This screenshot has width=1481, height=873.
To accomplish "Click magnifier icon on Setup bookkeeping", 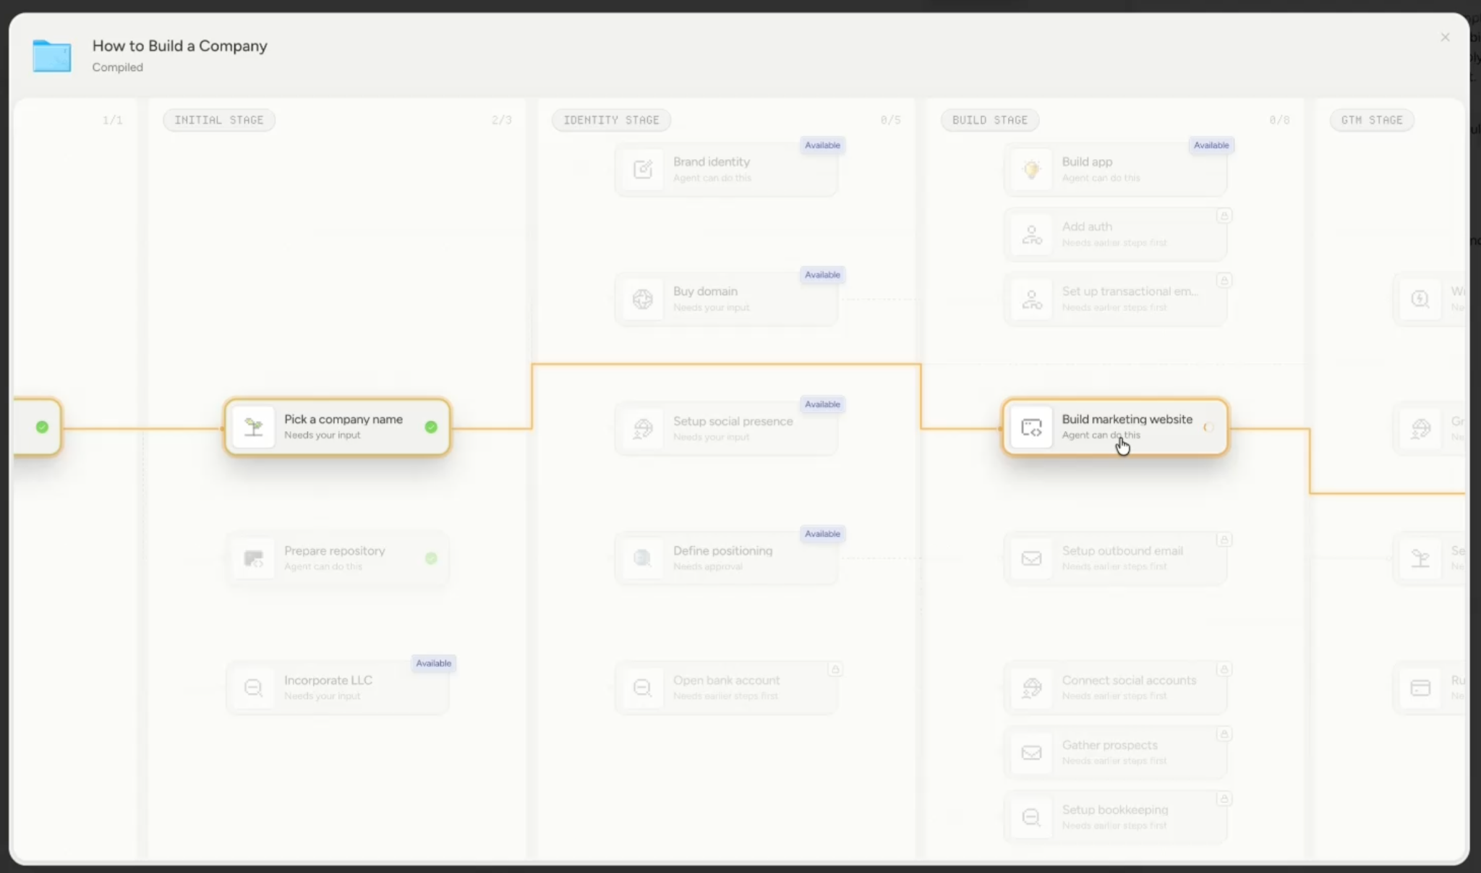I will [x=1032, y=817].
